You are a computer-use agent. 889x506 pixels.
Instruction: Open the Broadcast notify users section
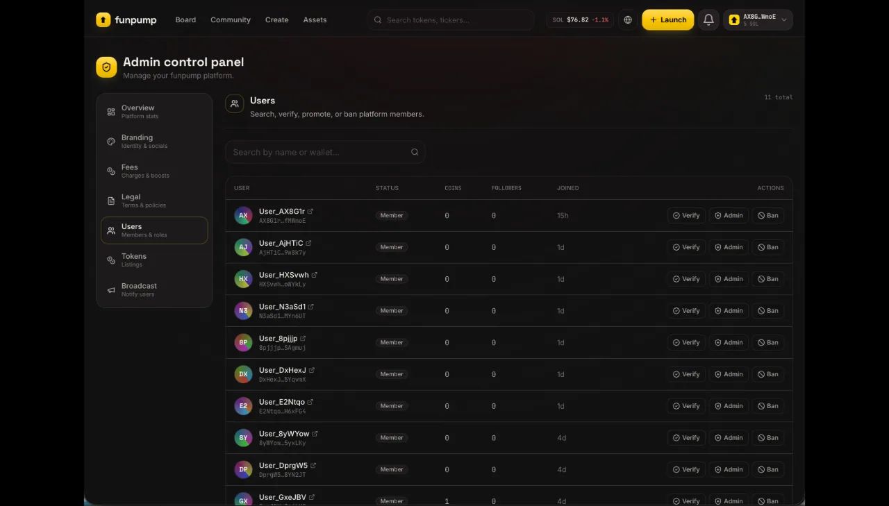click(x=154, y=289)
